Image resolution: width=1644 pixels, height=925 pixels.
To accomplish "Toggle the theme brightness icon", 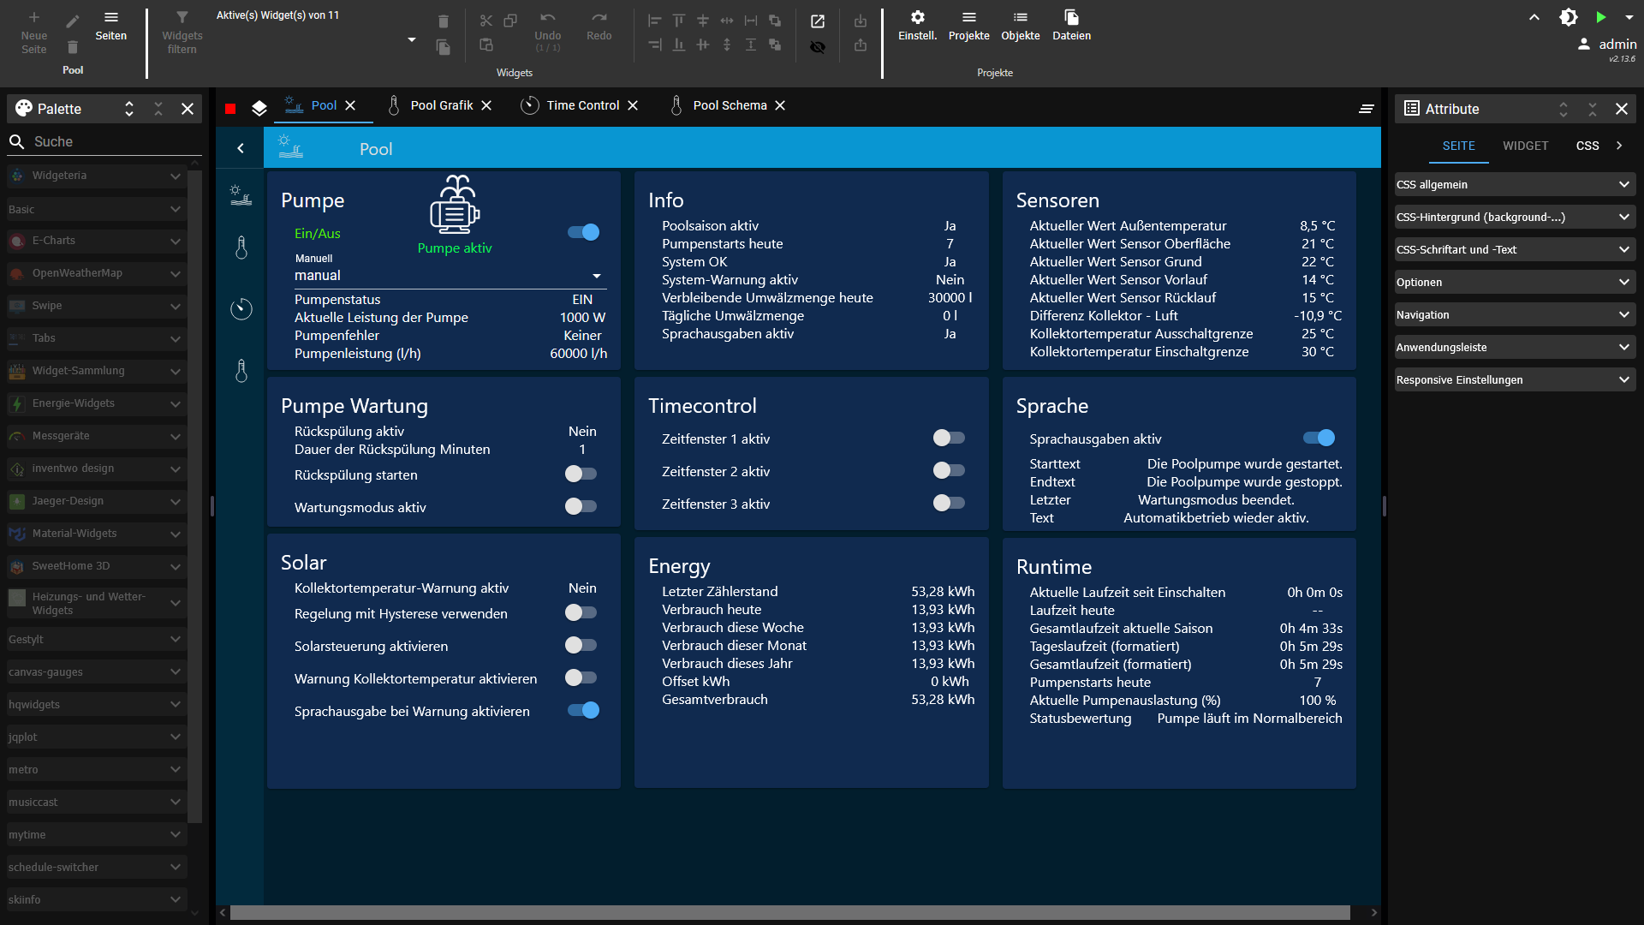I will click(x=1568, y=17).
